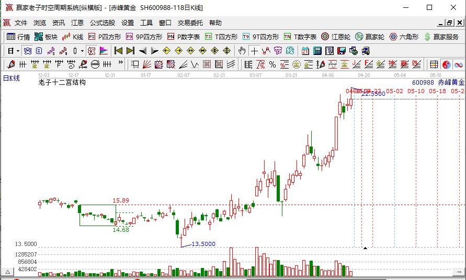The image size is (466, 280).
Task: Open the 资讯 menu
Action: click(x=58, y=23)
